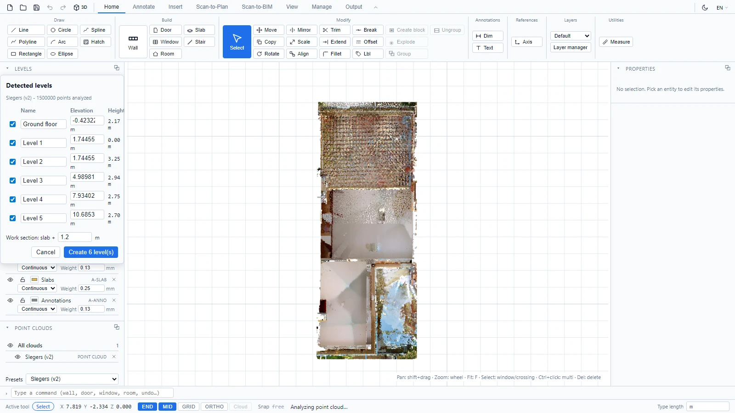
Task: Collapse the ribbon chevron
Action: click(x=375, y=7)
